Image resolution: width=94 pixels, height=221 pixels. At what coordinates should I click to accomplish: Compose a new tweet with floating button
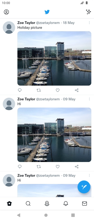(84, 187)
